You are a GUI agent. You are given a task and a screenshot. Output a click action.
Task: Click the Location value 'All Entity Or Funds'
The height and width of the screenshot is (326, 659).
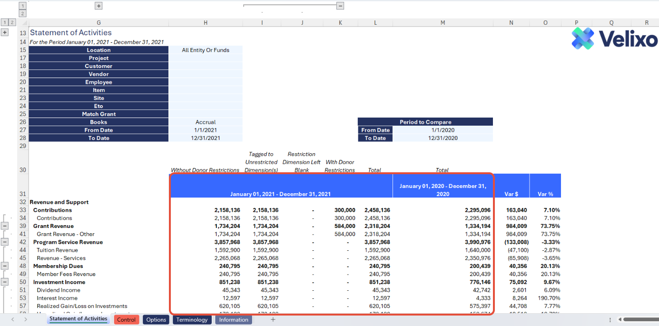pos(206,50)
